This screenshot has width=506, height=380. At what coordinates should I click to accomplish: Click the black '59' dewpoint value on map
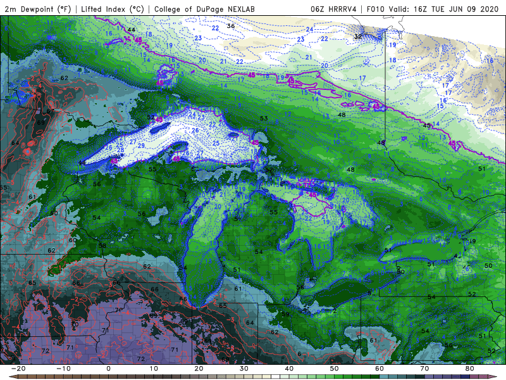(285, 313)
